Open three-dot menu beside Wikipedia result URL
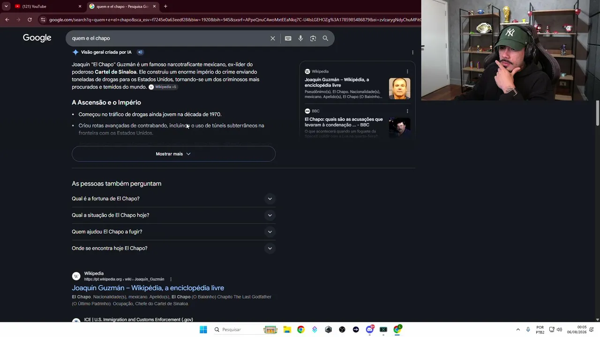Screen dimensions: 600x337 171,279
